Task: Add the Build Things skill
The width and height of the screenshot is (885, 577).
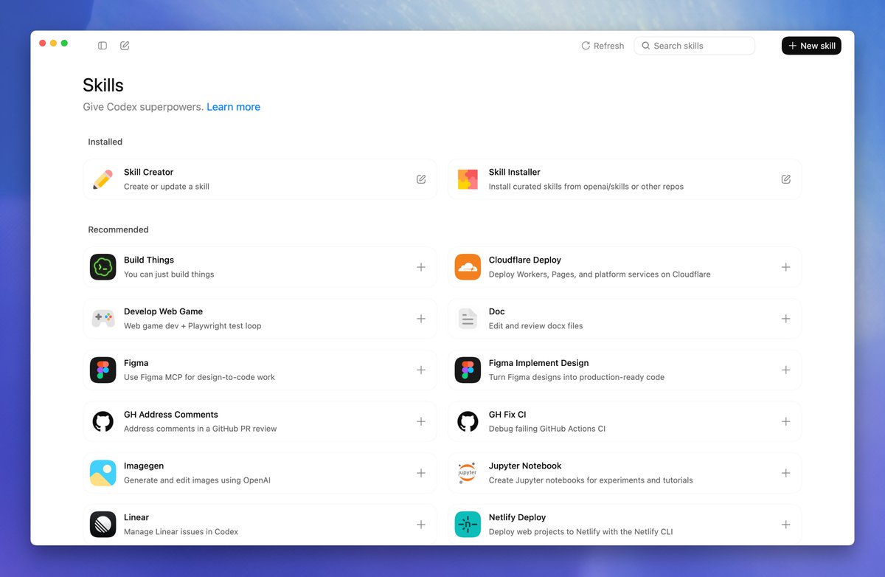Action: tap(421, 267)
